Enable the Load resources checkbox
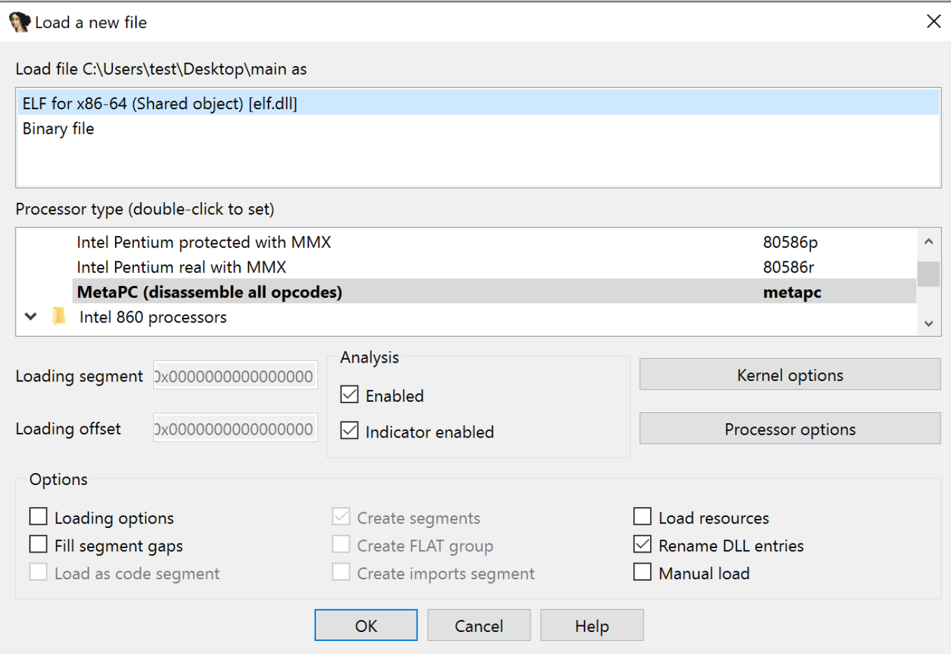The image size is (951, 654). click(x=642, y=517)
